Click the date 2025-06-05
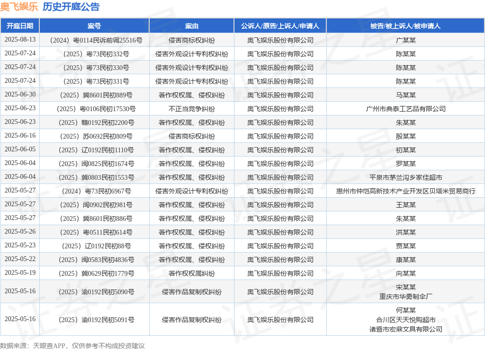The width and height of the screenshot is (485, 350). [x=20, y=149]
